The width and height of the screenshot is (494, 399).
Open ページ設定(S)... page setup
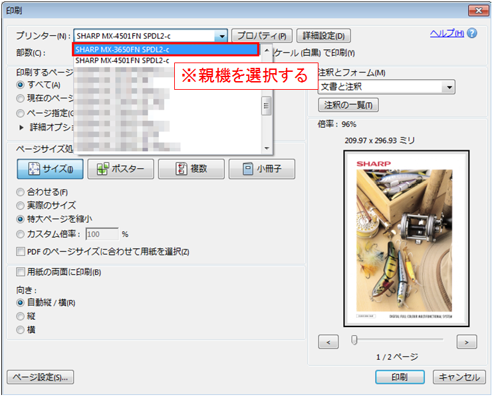point(41,377)
